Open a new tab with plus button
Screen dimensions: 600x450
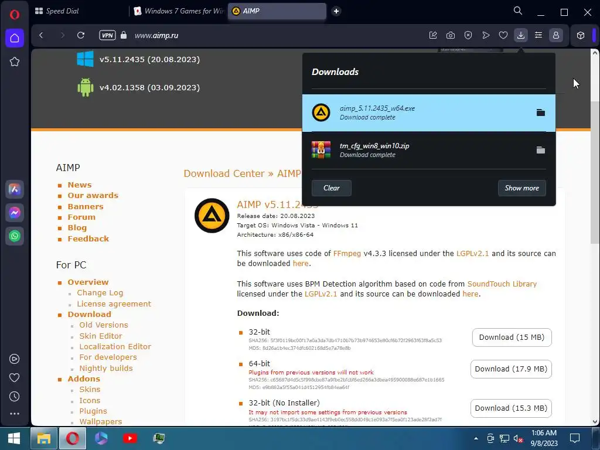(336, 11)
